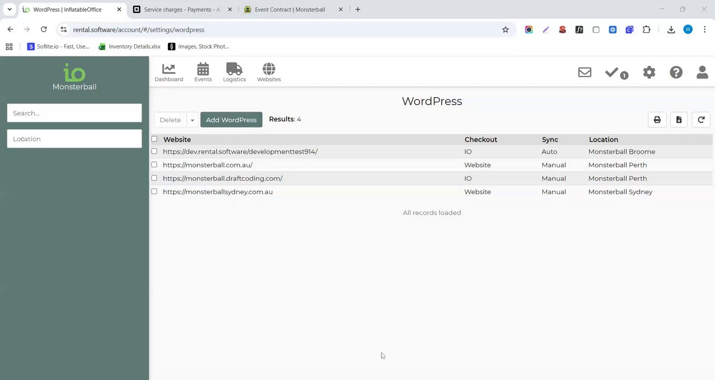The width and height of the screenshot is (715, 380).
Task: Sort by the Location column header
Action: pyautogui.click(x=604, y=139)
